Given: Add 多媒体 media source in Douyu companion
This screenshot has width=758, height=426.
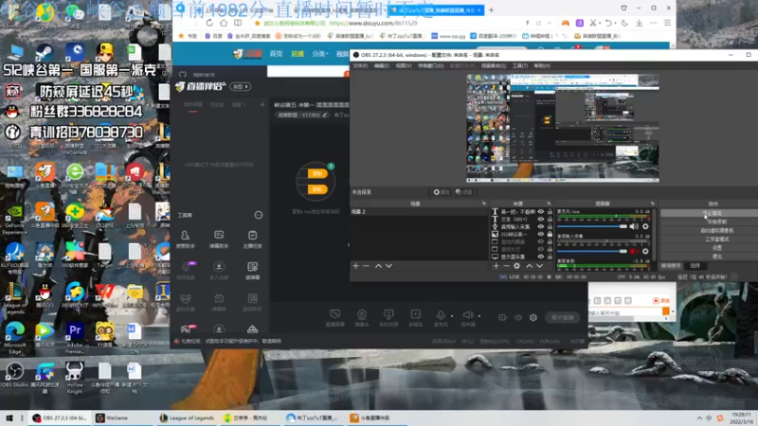Looking at the screenshot, I should pos(415,318).
